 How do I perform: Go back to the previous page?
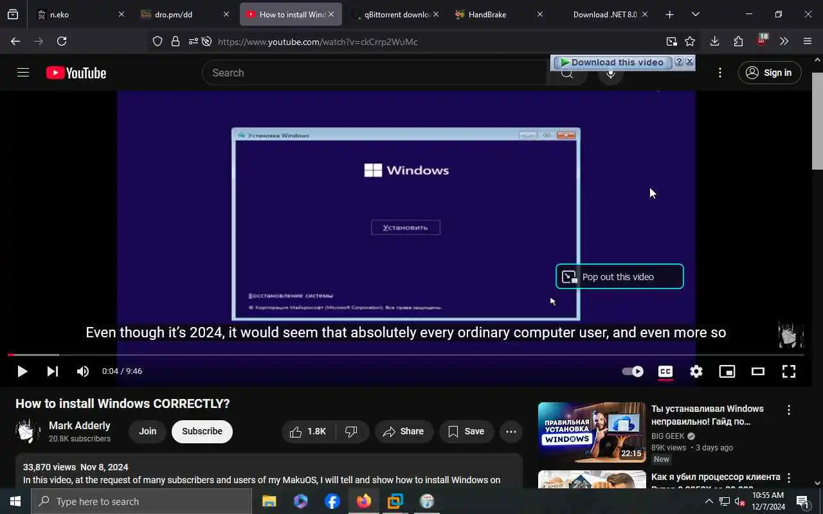coord(15,41)
